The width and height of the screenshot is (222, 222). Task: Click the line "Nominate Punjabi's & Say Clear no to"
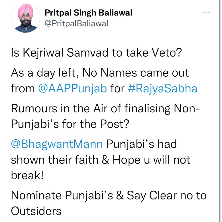point(109,195)
